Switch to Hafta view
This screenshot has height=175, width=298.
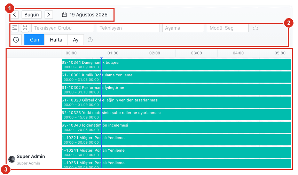coord(56,40)
